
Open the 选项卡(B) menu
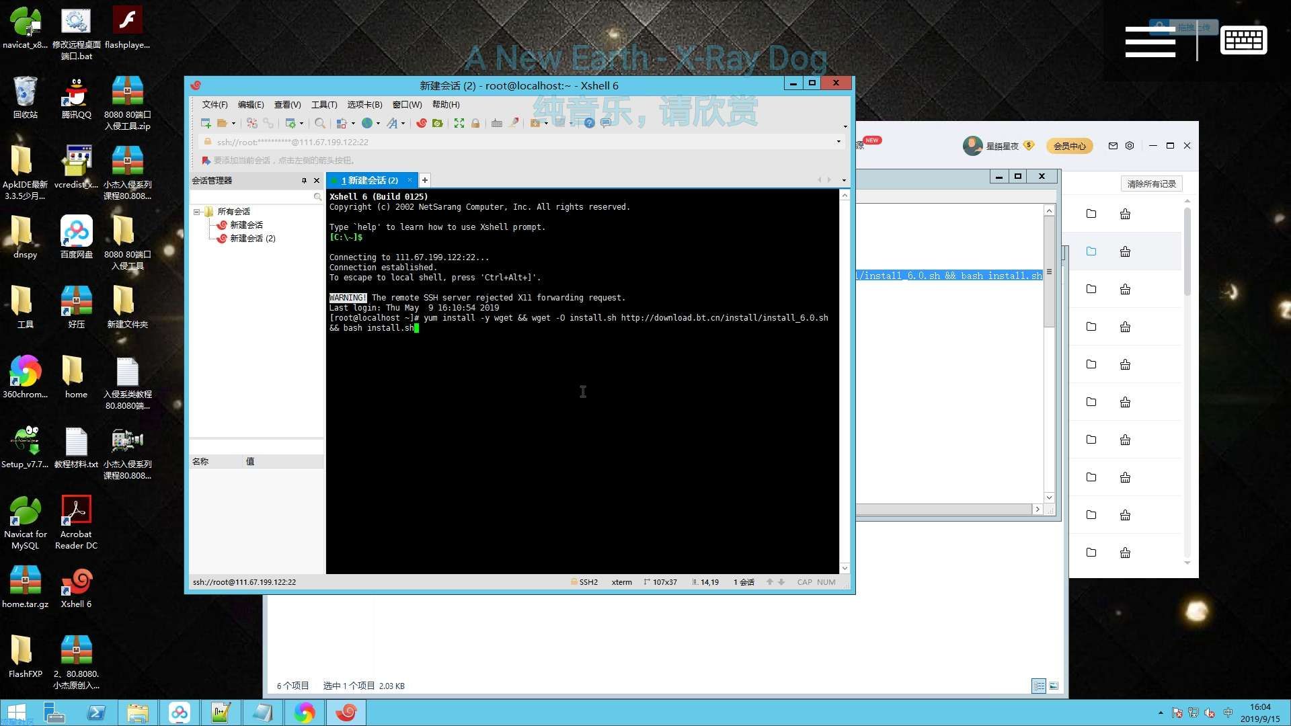364,104
